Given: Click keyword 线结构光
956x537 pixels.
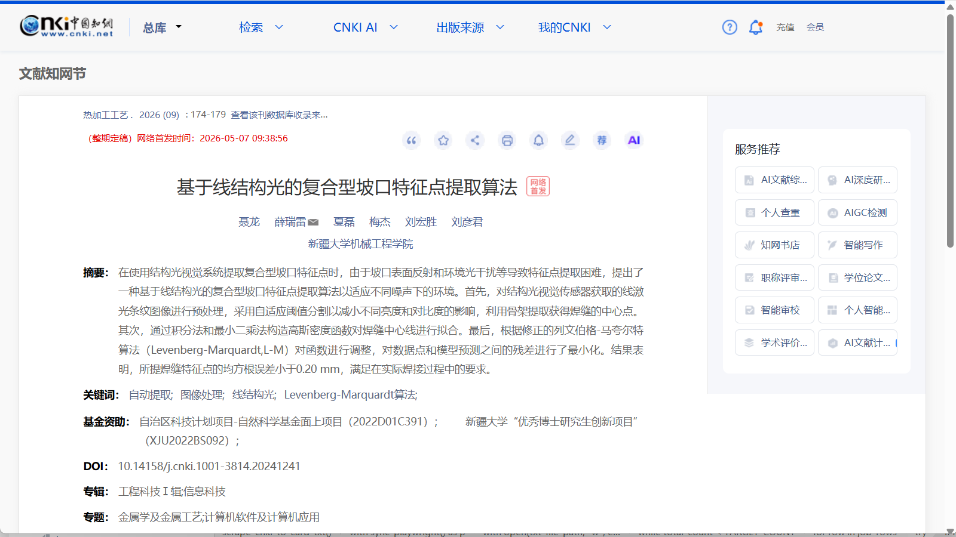Looking at the screenshot, I should (x=254, y=395).
